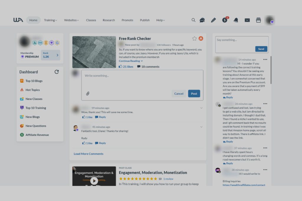Image resolution: width=302 pixels, height=201 pixels.
Task: Expand the Help dropdown menu
Action: tap(160, 20)
